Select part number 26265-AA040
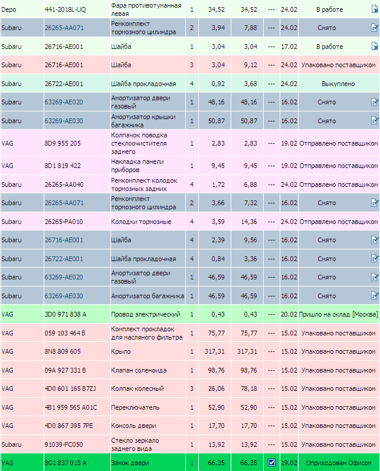The image size is (380, 471). [64, 185]
